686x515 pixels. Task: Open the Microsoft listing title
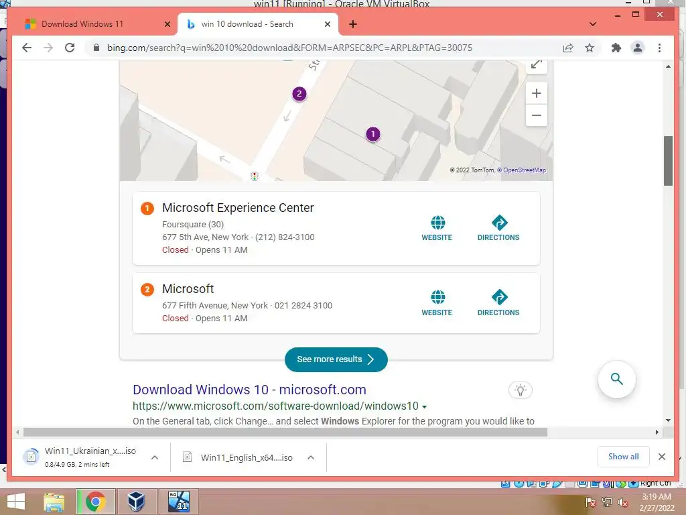[x=188, y=289]
